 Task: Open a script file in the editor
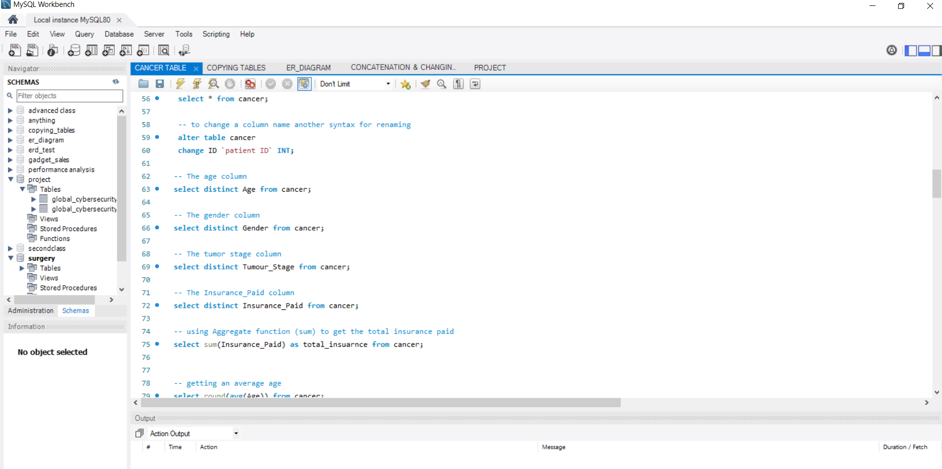click(x=143, y=84)
